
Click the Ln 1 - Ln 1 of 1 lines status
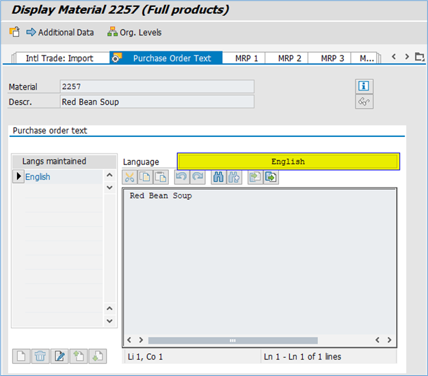coord(302,357)
